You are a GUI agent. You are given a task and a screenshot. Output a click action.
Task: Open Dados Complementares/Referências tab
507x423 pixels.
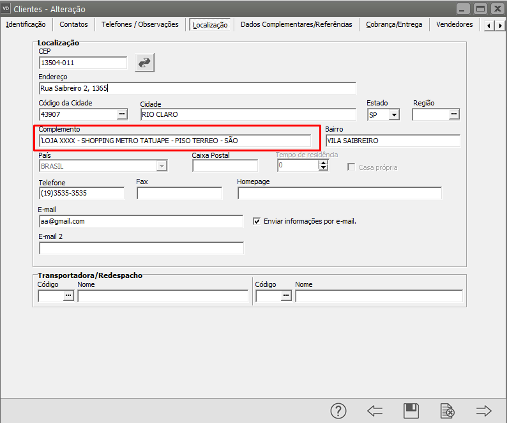[296, 24]
